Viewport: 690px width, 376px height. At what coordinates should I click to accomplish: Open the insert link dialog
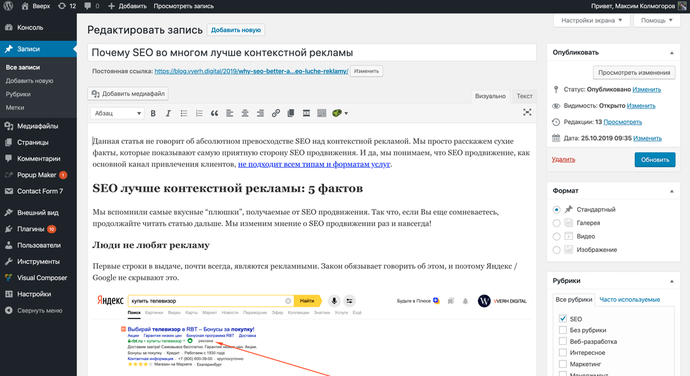point(276,113)
